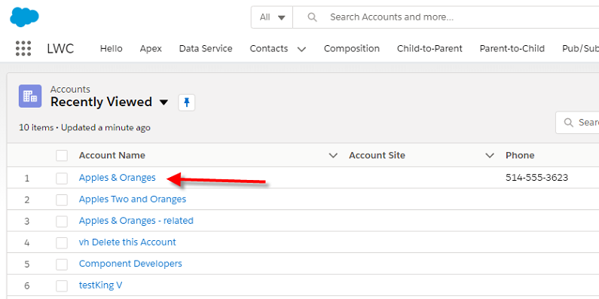The height and width of the screenshot is (299, 599).
Task: Tick the Apples & Oranges - related checkbox
Action: (62, 221)
